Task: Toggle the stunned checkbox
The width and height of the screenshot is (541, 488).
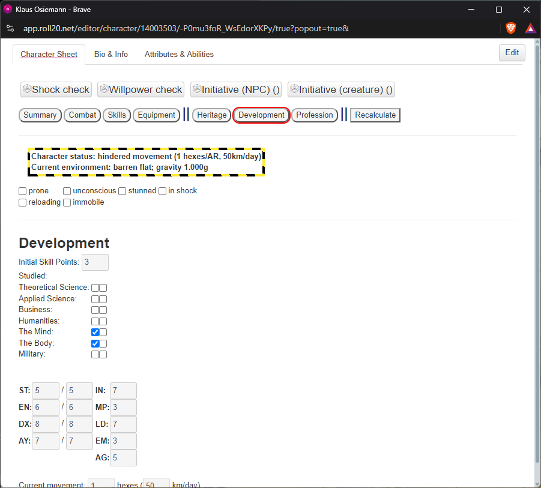Action: click(x=122, y=191)
